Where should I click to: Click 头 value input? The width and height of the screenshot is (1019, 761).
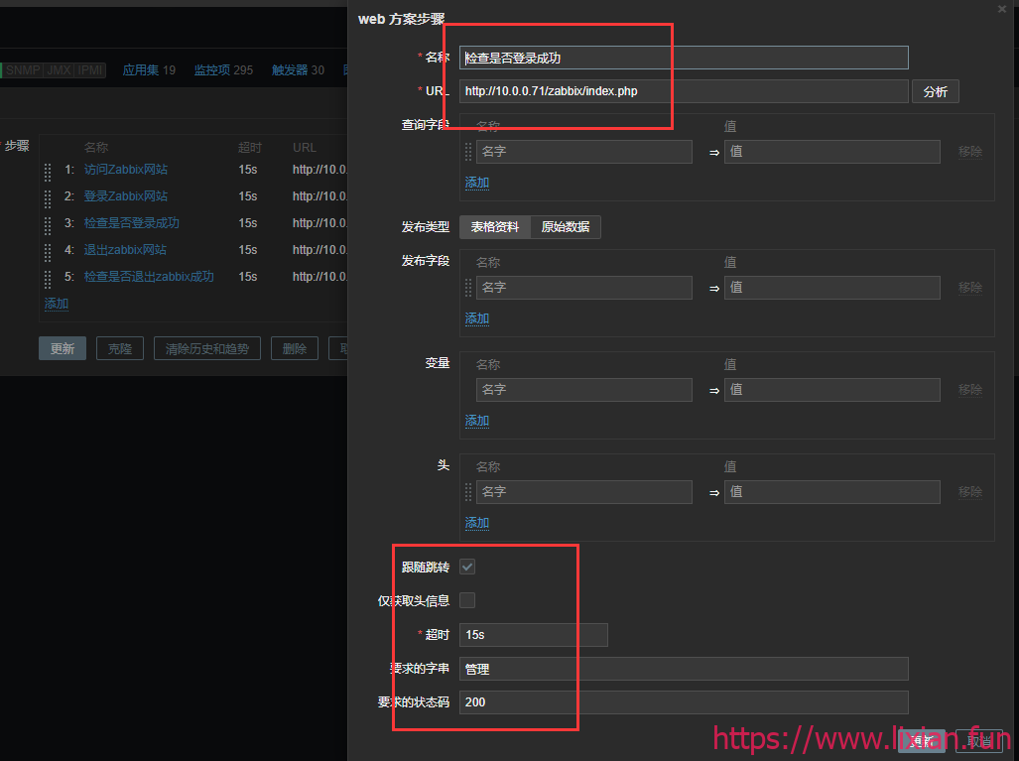831,491
